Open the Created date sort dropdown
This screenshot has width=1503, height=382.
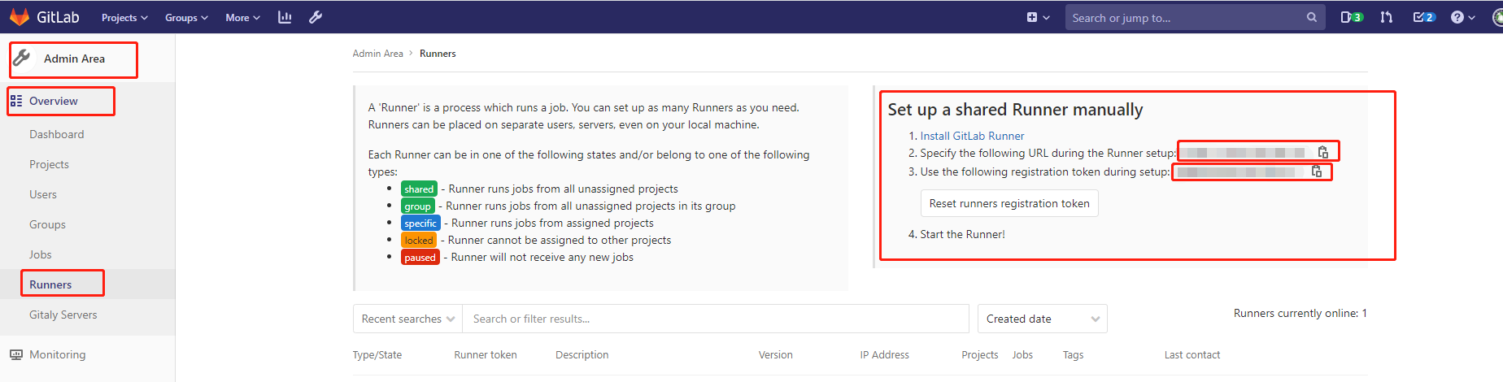pos(1043,319)
